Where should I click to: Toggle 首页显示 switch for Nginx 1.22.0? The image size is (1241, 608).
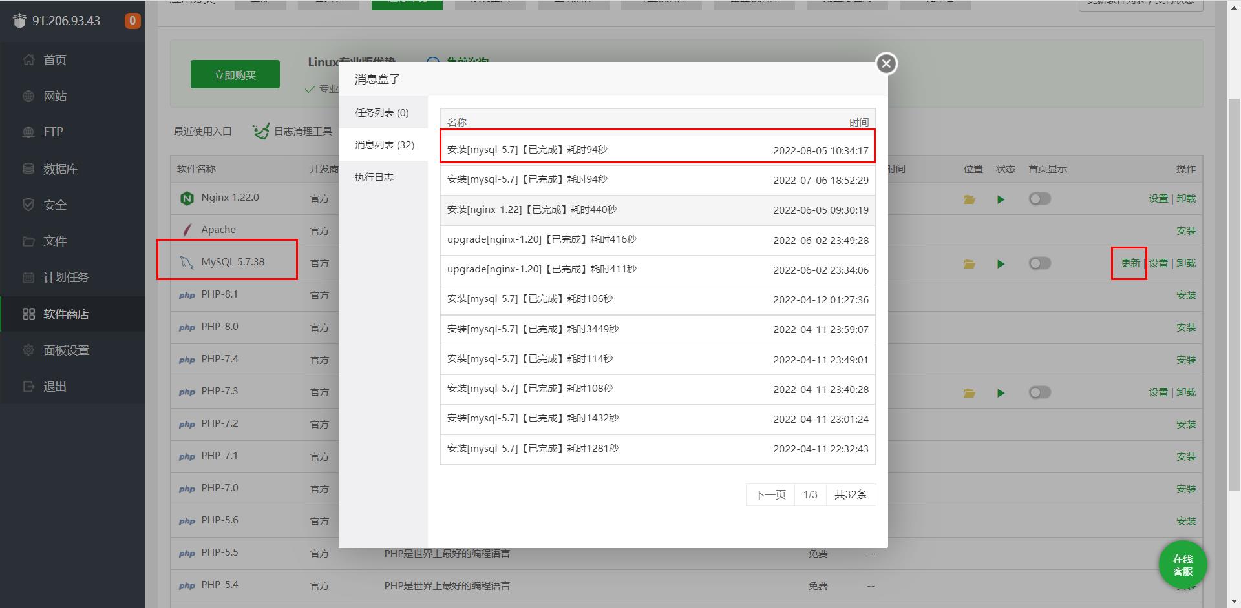(x=1040, y=199)
